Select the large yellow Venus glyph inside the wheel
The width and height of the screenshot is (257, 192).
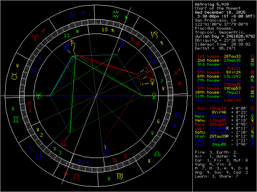pos(153,82)
